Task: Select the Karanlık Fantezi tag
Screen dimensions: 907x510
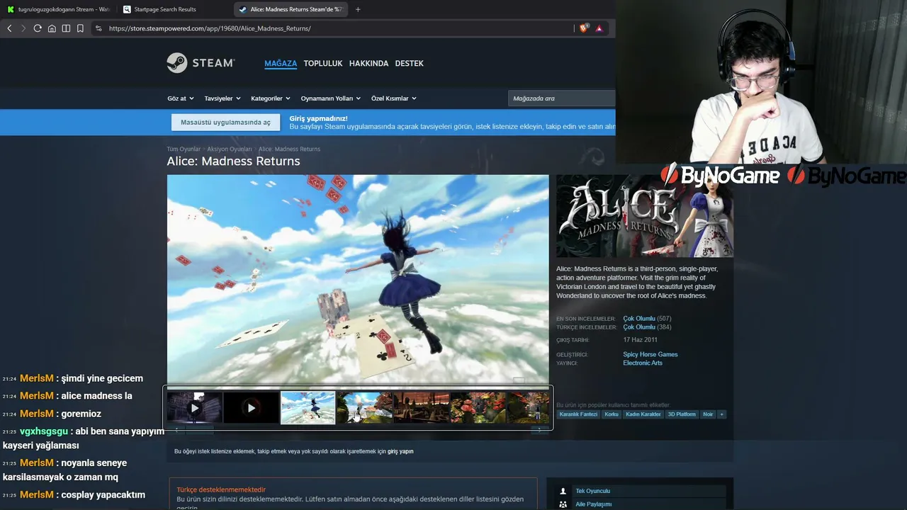Action: [x=578, y=414]
